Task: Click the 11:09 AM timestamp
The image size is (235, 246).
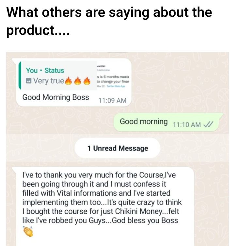Action: tap(112, 101)
